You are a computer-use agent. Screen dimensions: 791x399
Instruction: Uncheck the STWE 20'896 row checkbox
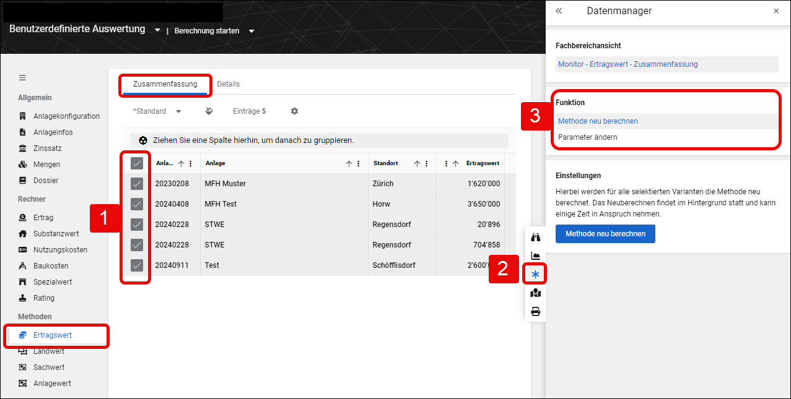(137, 225)
